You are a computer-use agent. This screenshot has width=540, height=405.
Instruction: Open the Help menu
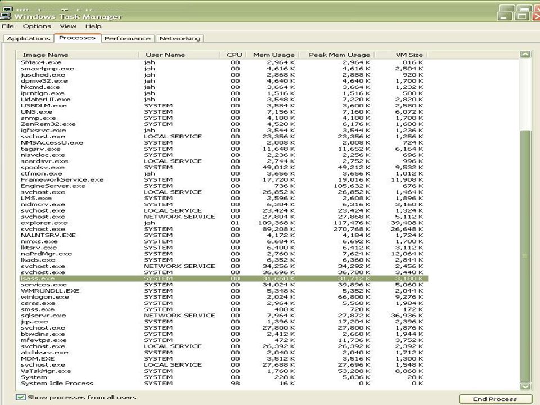pyautogui.click(x=93, y=26)
